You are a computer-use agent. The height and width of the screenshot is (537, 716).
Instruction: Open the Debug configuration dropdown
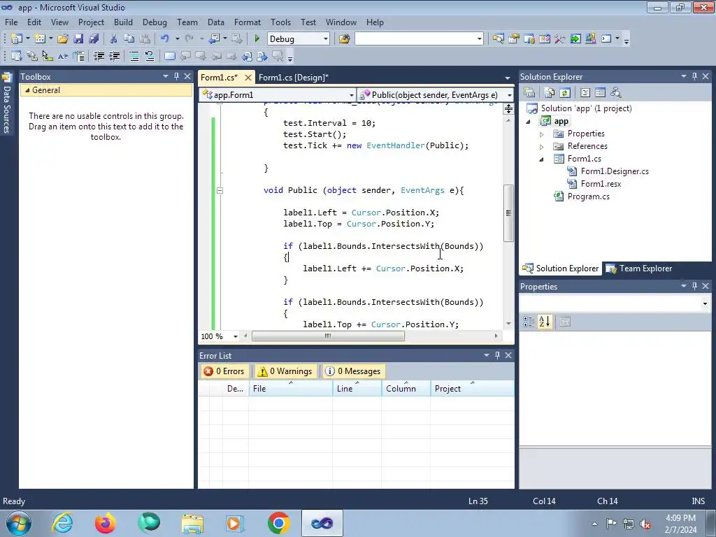coord(326,39)
